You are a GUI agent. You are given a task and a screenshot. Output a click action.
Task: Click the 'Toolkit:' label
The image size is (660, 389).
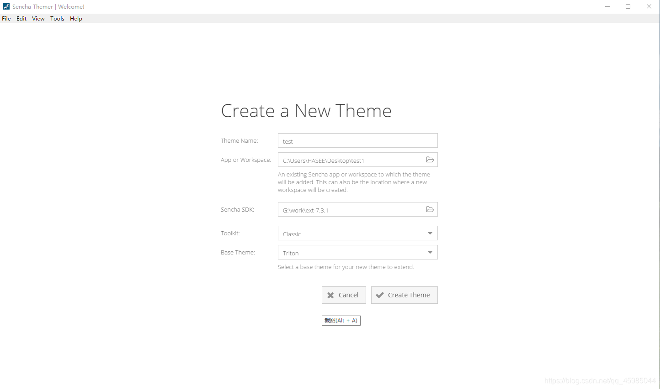[x=230, y=233]
